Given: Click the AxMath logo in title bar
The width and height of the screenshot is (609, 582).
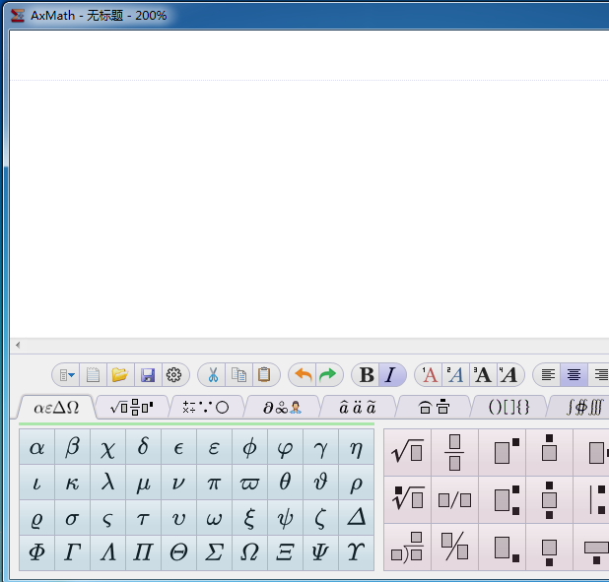Looking at the screenshot, I should (x=18, y=16).
